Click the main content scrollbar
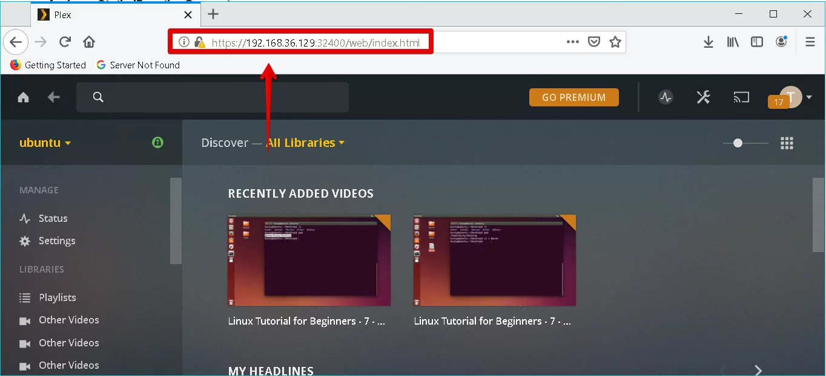This screenshot has height=376, width=826. [818, 215]
